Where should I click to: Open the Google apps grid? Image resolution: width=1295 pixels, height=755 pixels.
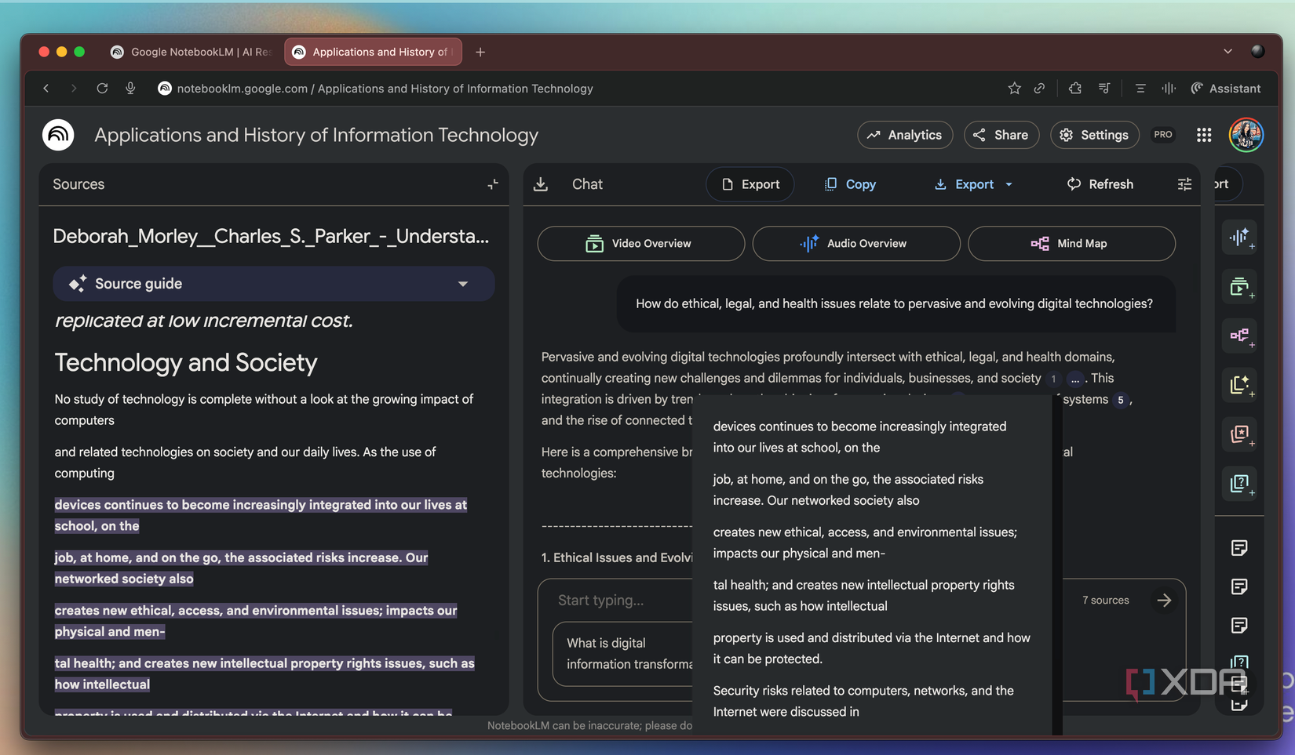click(1204, 135)
